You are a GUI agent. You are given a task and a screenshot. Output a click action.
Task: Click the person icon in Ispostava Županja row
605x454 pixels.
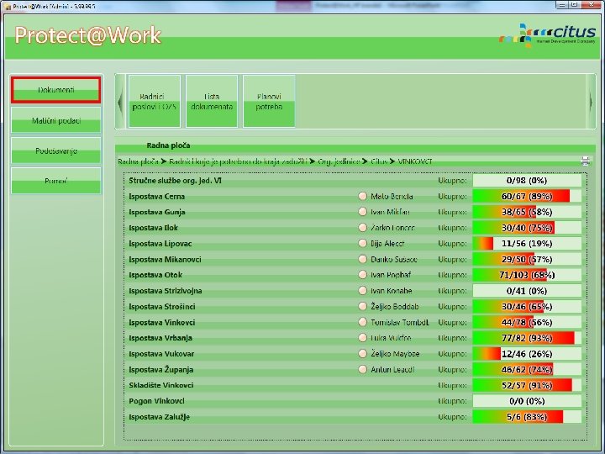tap(362, 369)
